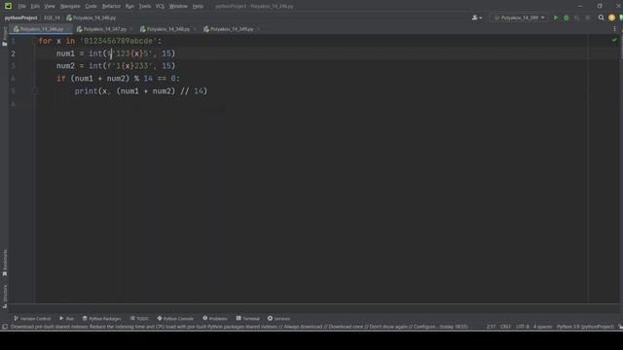Click the Stop process toolbar icon

[x=588, y=17]
